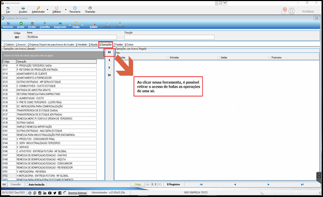The image size is (323, 197).
Task: Go to previous record navigation arrow
Action: coord(235,184)
